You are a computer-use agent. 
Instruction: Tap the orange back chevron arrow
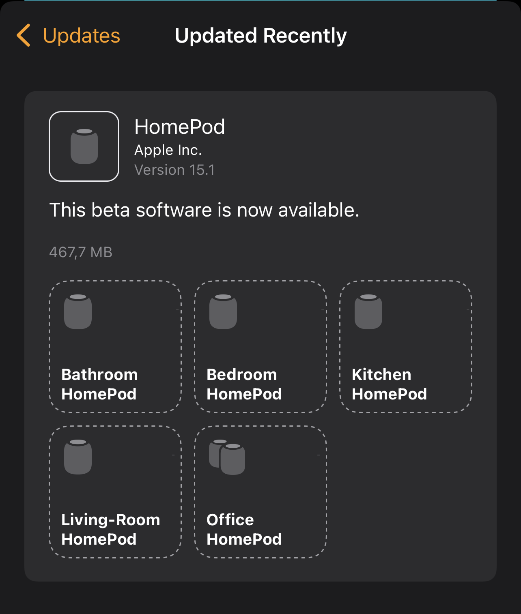coord(24,35)
